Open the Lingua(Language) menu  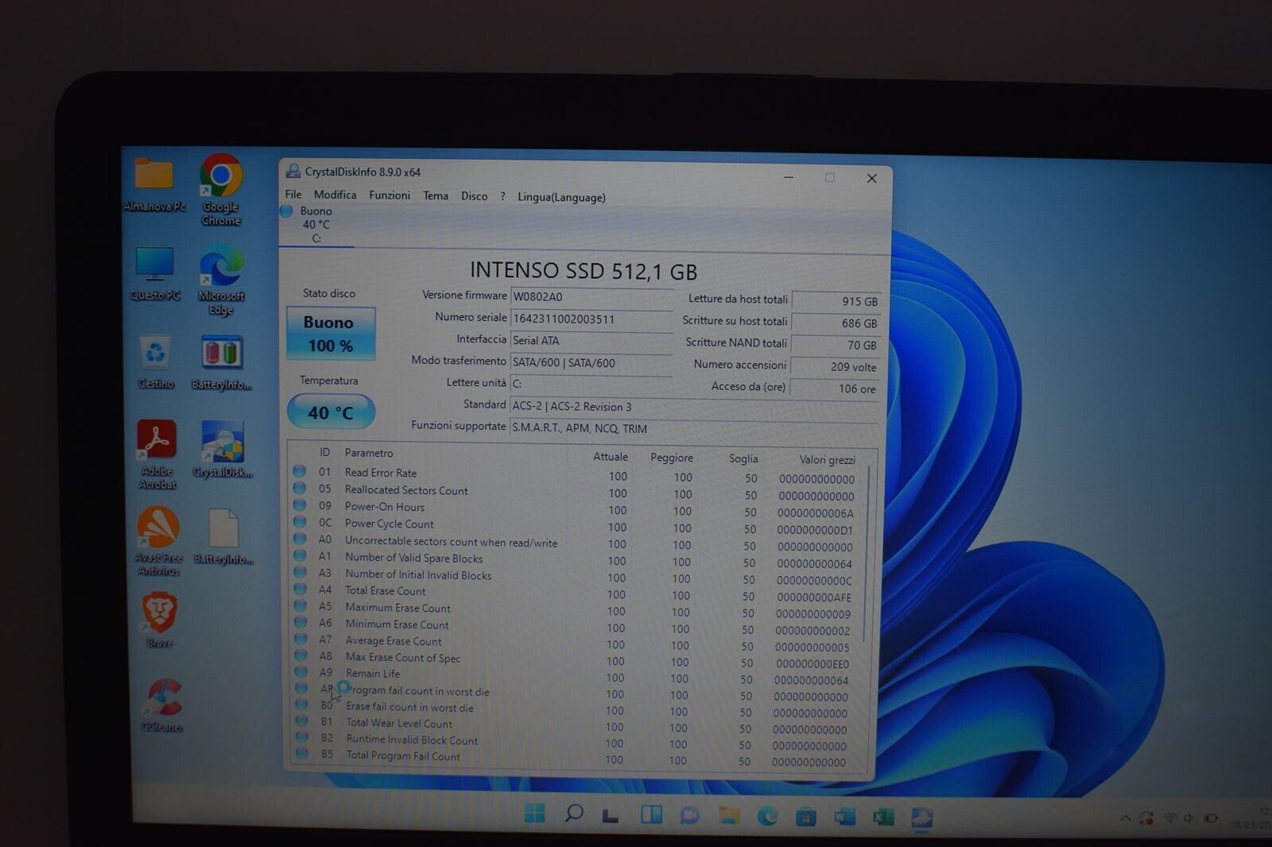(x=561, y=197)
